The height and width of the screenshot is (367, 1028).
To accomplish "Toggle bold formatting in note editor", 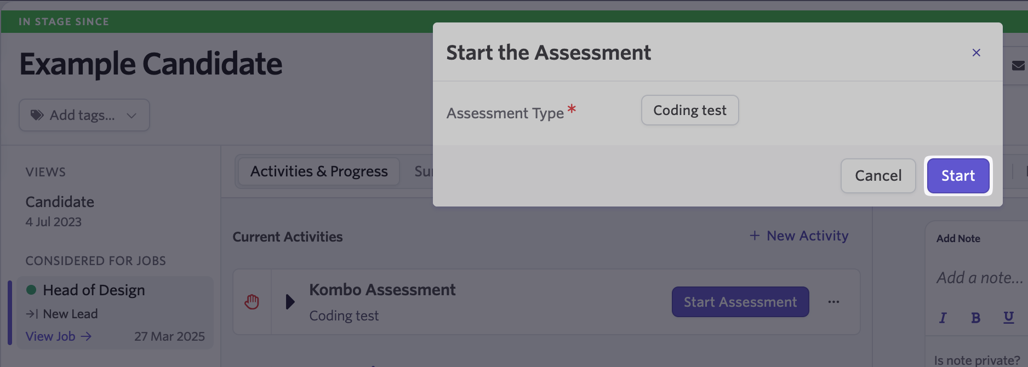I will point(975,318).
